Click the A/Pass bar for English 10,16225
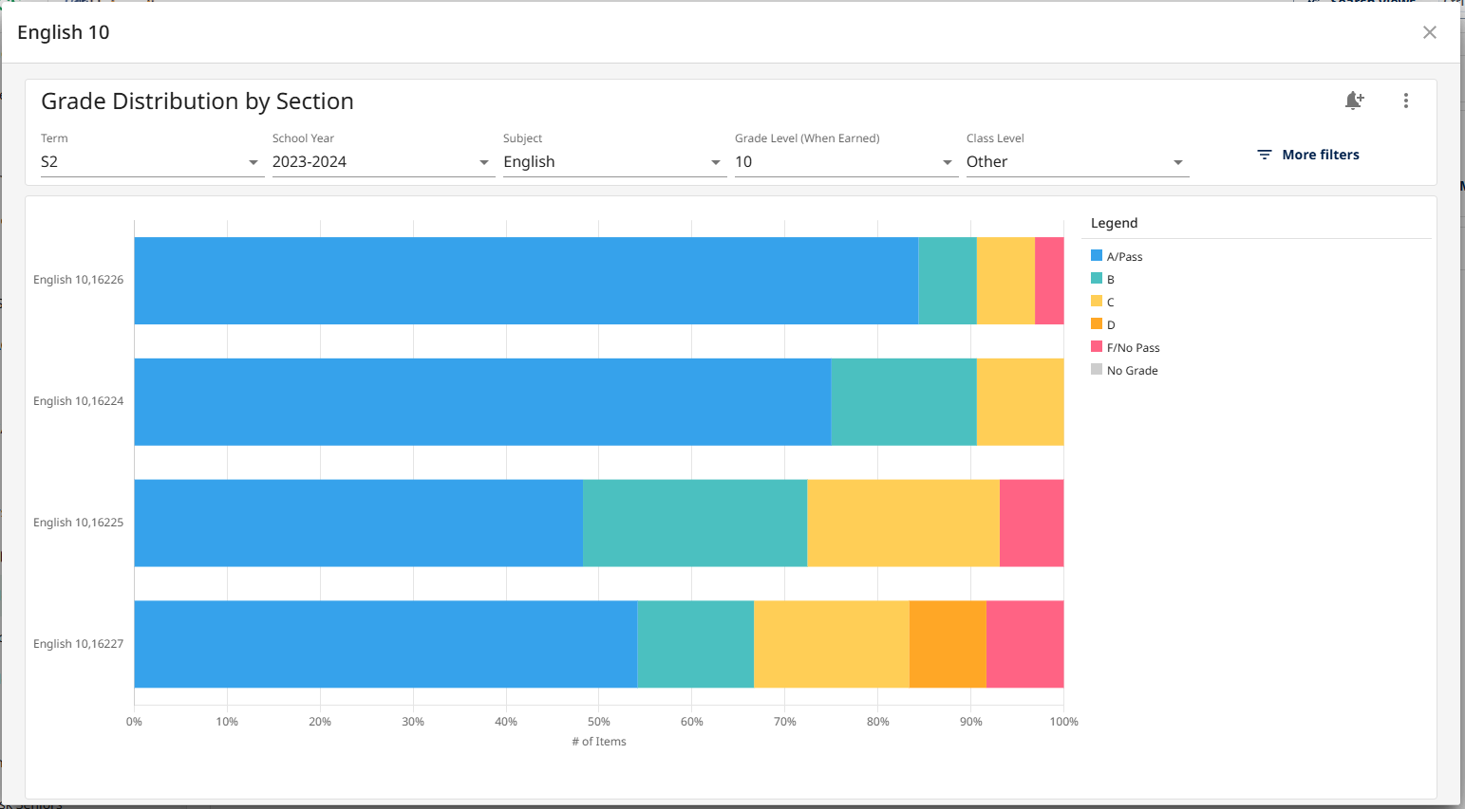This screenshot has width=1465, height=809. click(359, 524)
